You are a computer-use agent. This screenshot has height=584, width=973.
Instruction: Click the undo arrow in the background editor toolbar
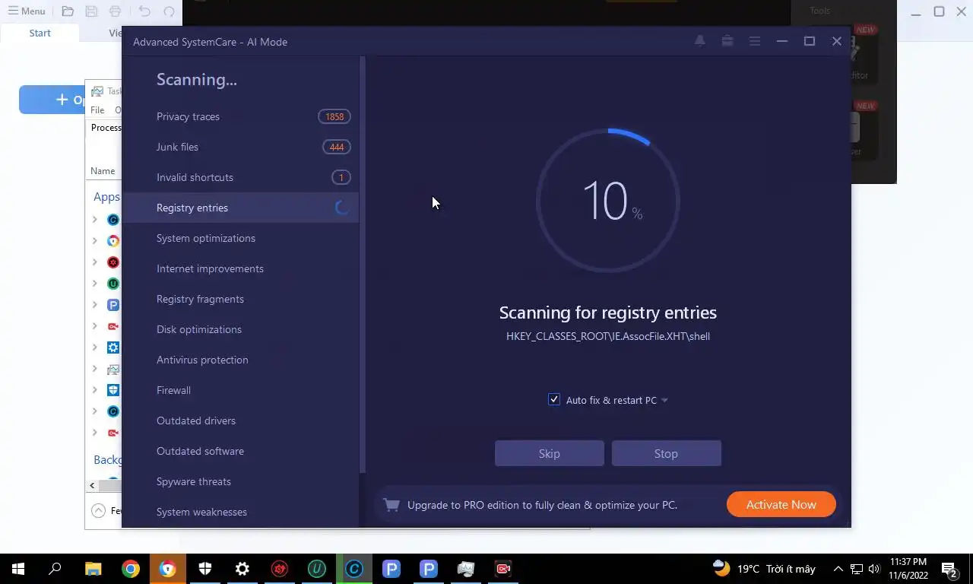(x=144, y=11)
